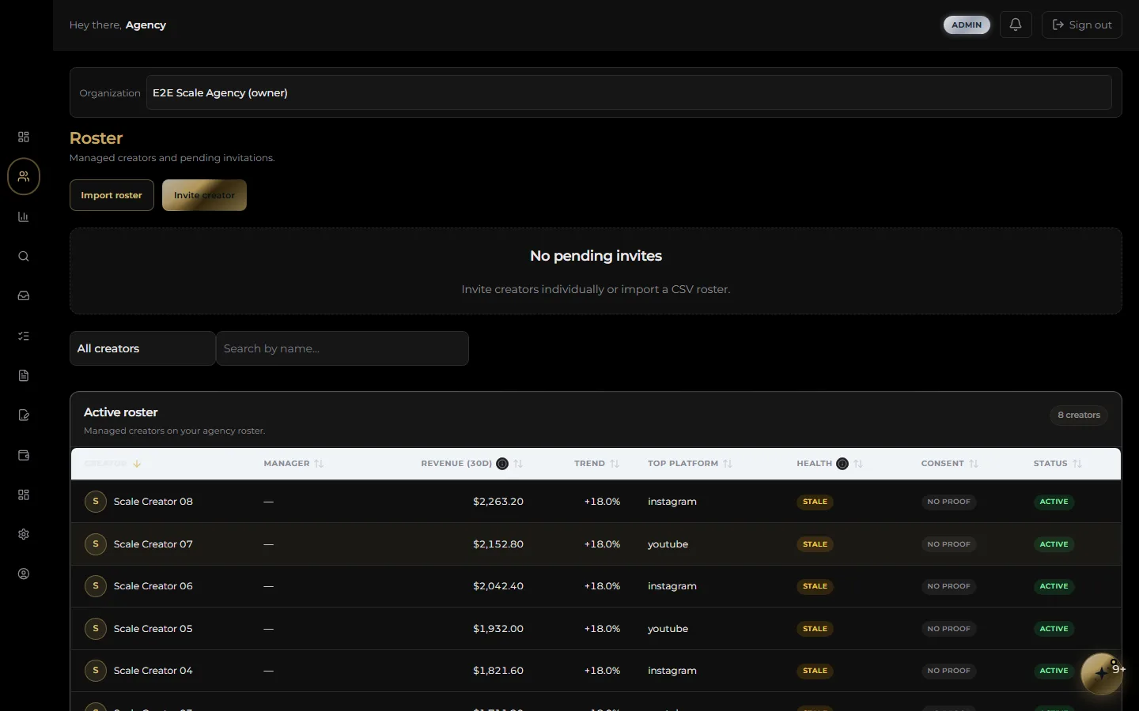The width and height of the screenshot is (1139, 711).
Task: Open Scale Creator 08 row
Action: click(596, 502)
